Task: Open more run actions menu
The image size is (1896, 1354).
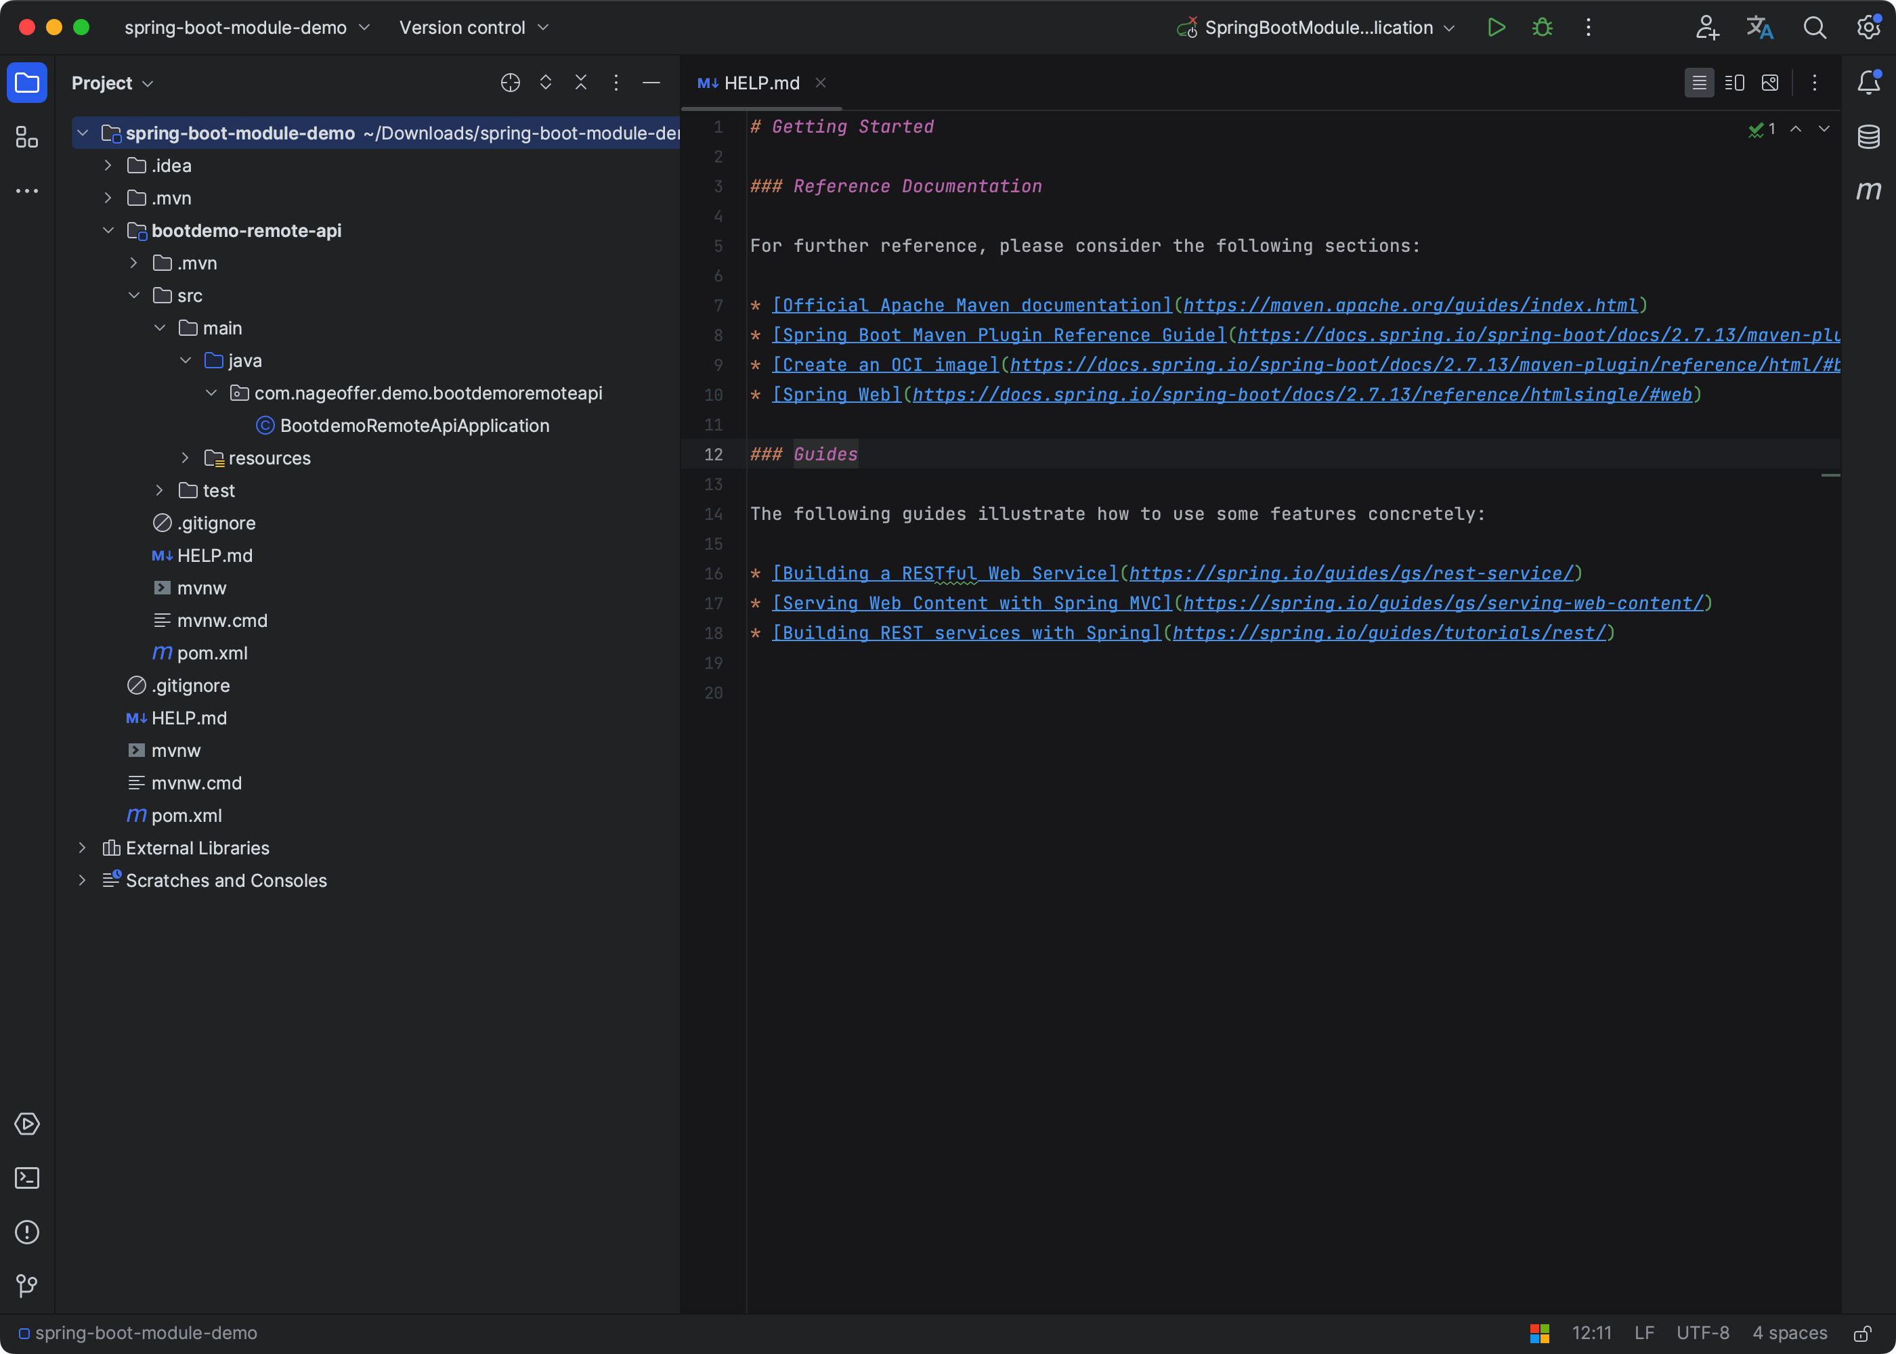Action: (x=1589, y=28)
